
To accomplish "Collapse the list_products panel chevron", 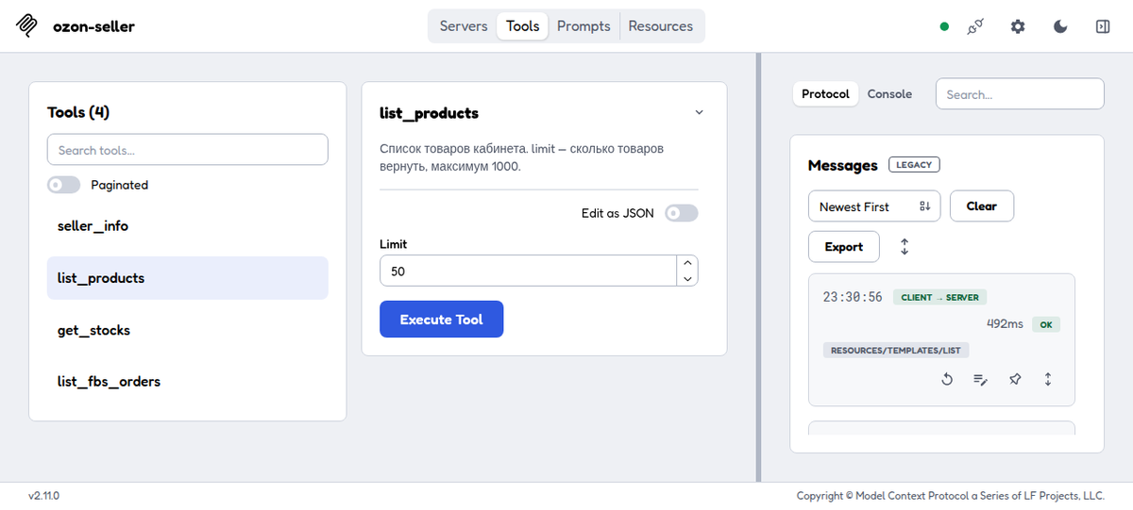I will point(700,112).
